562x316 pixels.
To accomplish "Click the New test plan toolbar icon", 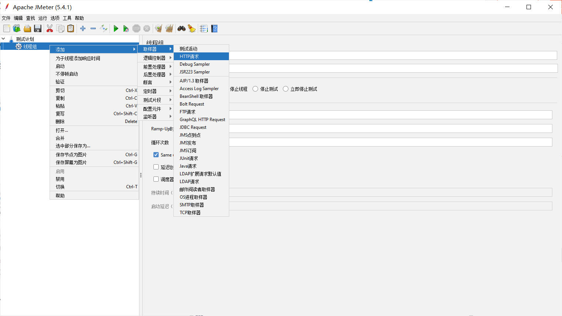I will point(7,28).
